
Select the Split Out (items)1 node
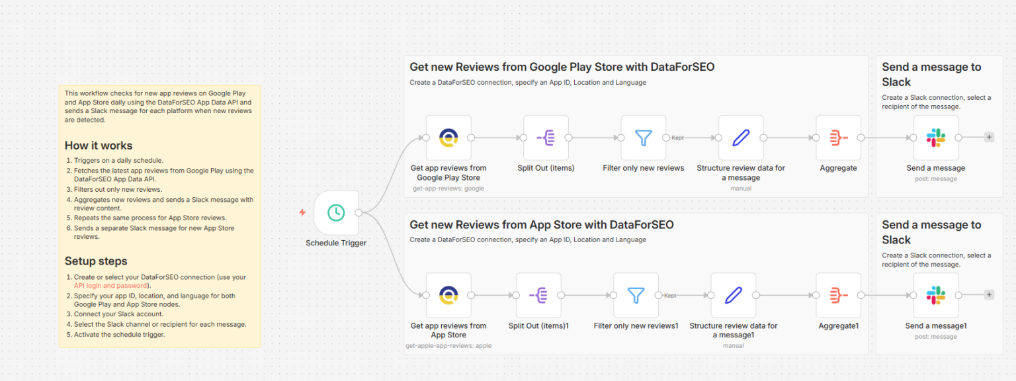coord(538,295)
